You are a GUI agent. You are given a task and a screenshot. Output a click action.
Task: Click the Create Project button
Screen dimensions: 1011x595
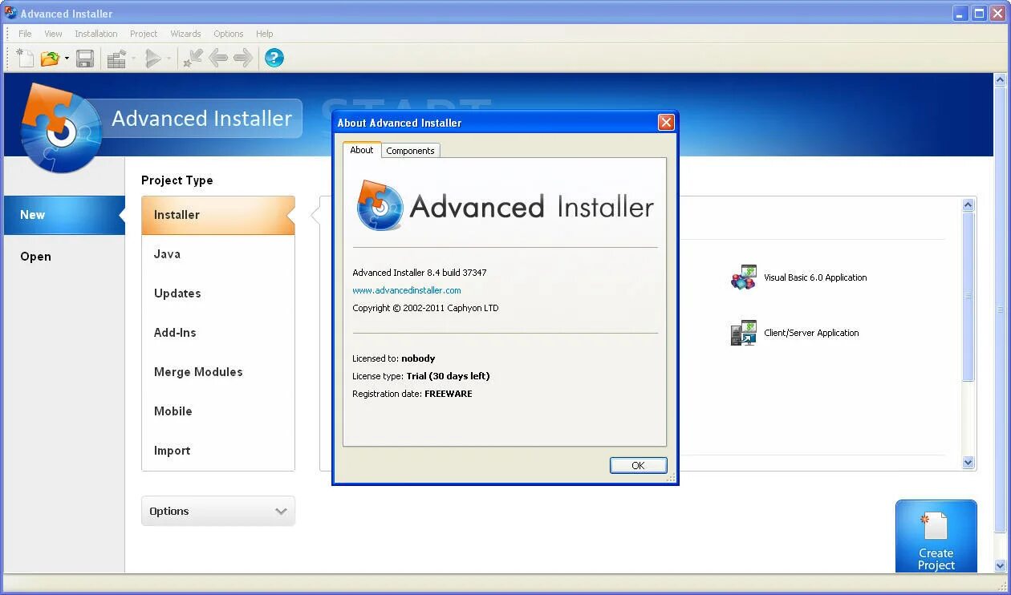tap(936, 536)
